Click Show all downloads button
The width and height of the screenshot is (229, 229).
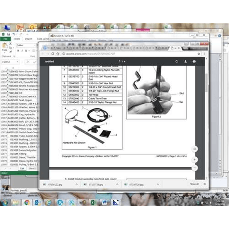tap(194, 184)
